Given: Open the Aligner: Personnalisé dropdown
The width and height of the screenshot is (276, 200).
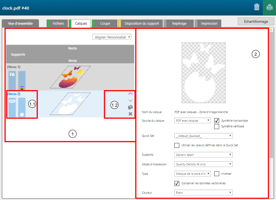Looking at the screenshot, I should [x=112, y=37].
